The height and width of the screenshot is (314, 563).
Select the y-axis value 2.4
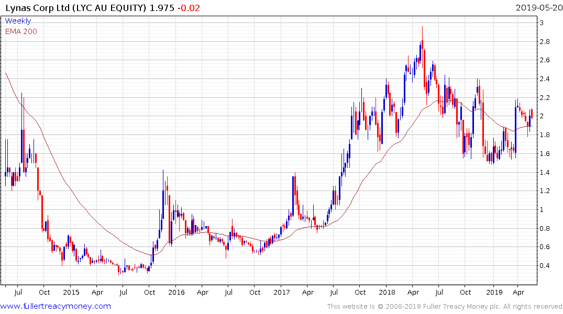click(x=545, y=79)
